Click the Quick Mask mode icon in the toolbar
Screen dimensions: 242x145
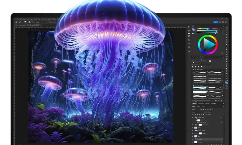point(226,86)
